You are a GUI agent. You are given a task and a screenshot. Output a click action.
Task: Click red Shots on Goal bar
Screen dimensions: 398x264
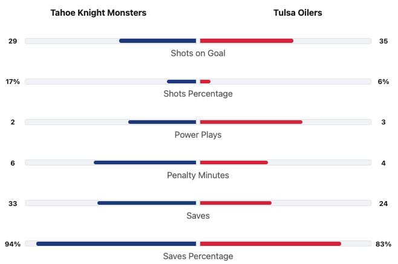[247, 41]
